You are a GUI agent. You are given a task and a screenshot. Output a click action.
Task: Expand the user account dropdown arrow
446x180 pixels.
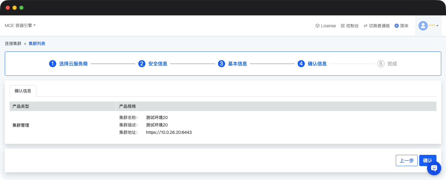(437, 26)
